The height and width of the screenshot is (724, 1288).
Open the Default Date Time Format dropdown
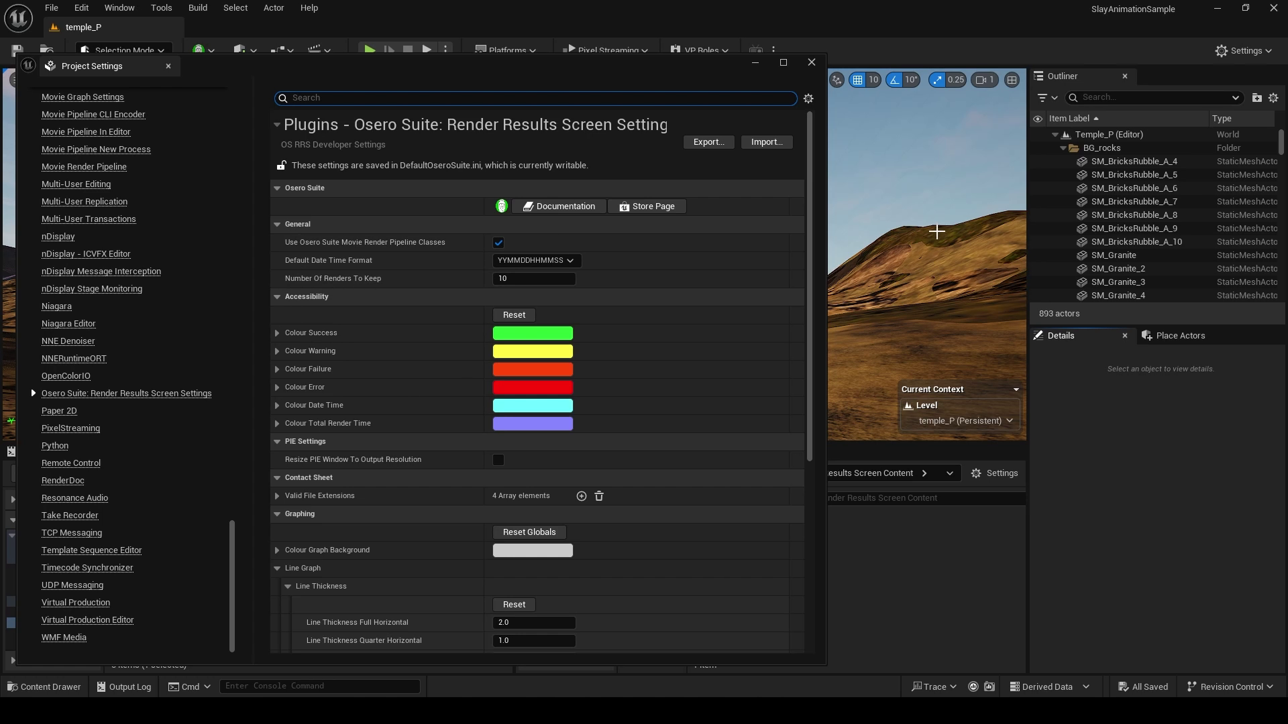coord(536,261)
